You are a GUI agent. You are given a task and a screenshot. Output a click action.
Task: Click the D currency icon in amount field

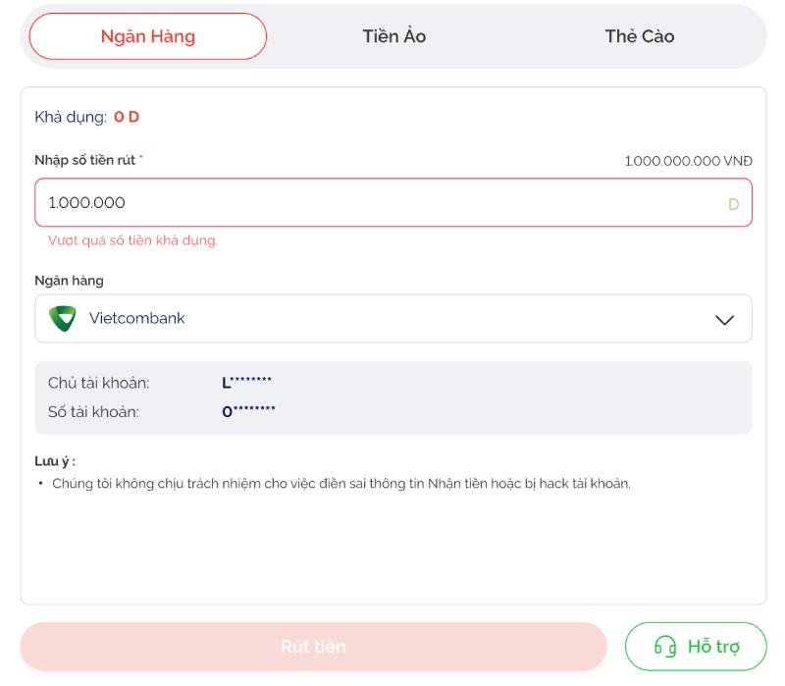point(733,204)
